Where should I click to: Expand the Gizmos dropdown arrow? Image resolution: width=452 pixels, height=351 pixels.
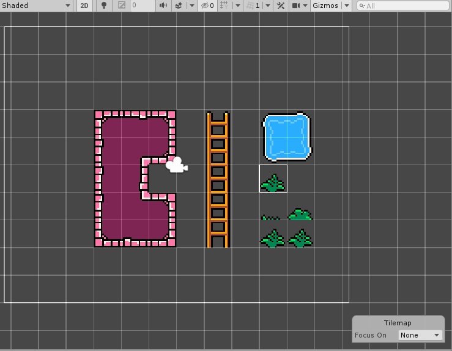[347, 6]
